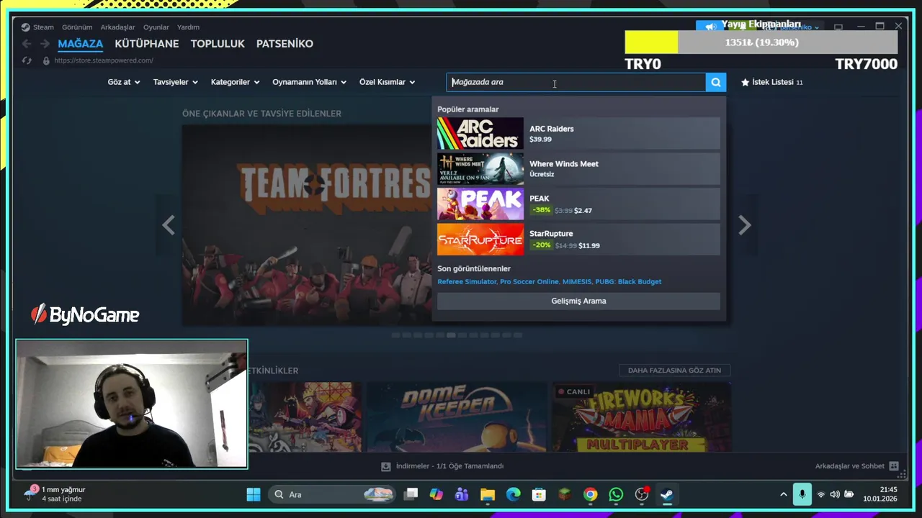The image size is (922, 518).
Task: Show the previous featured carousel item
Action: (x=169, y=225)
